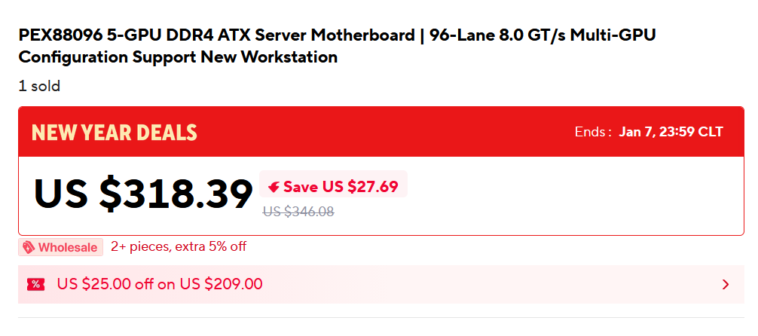Click the Wholesale label text
Image resolution: width=758 pixels, height=336 pixels.
click(x=68, y=247)
